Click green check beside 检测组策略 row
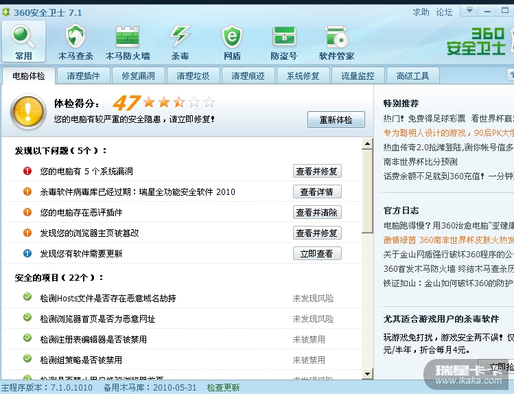The height and width of the screenshot is (394, 514). coord(27,358)
